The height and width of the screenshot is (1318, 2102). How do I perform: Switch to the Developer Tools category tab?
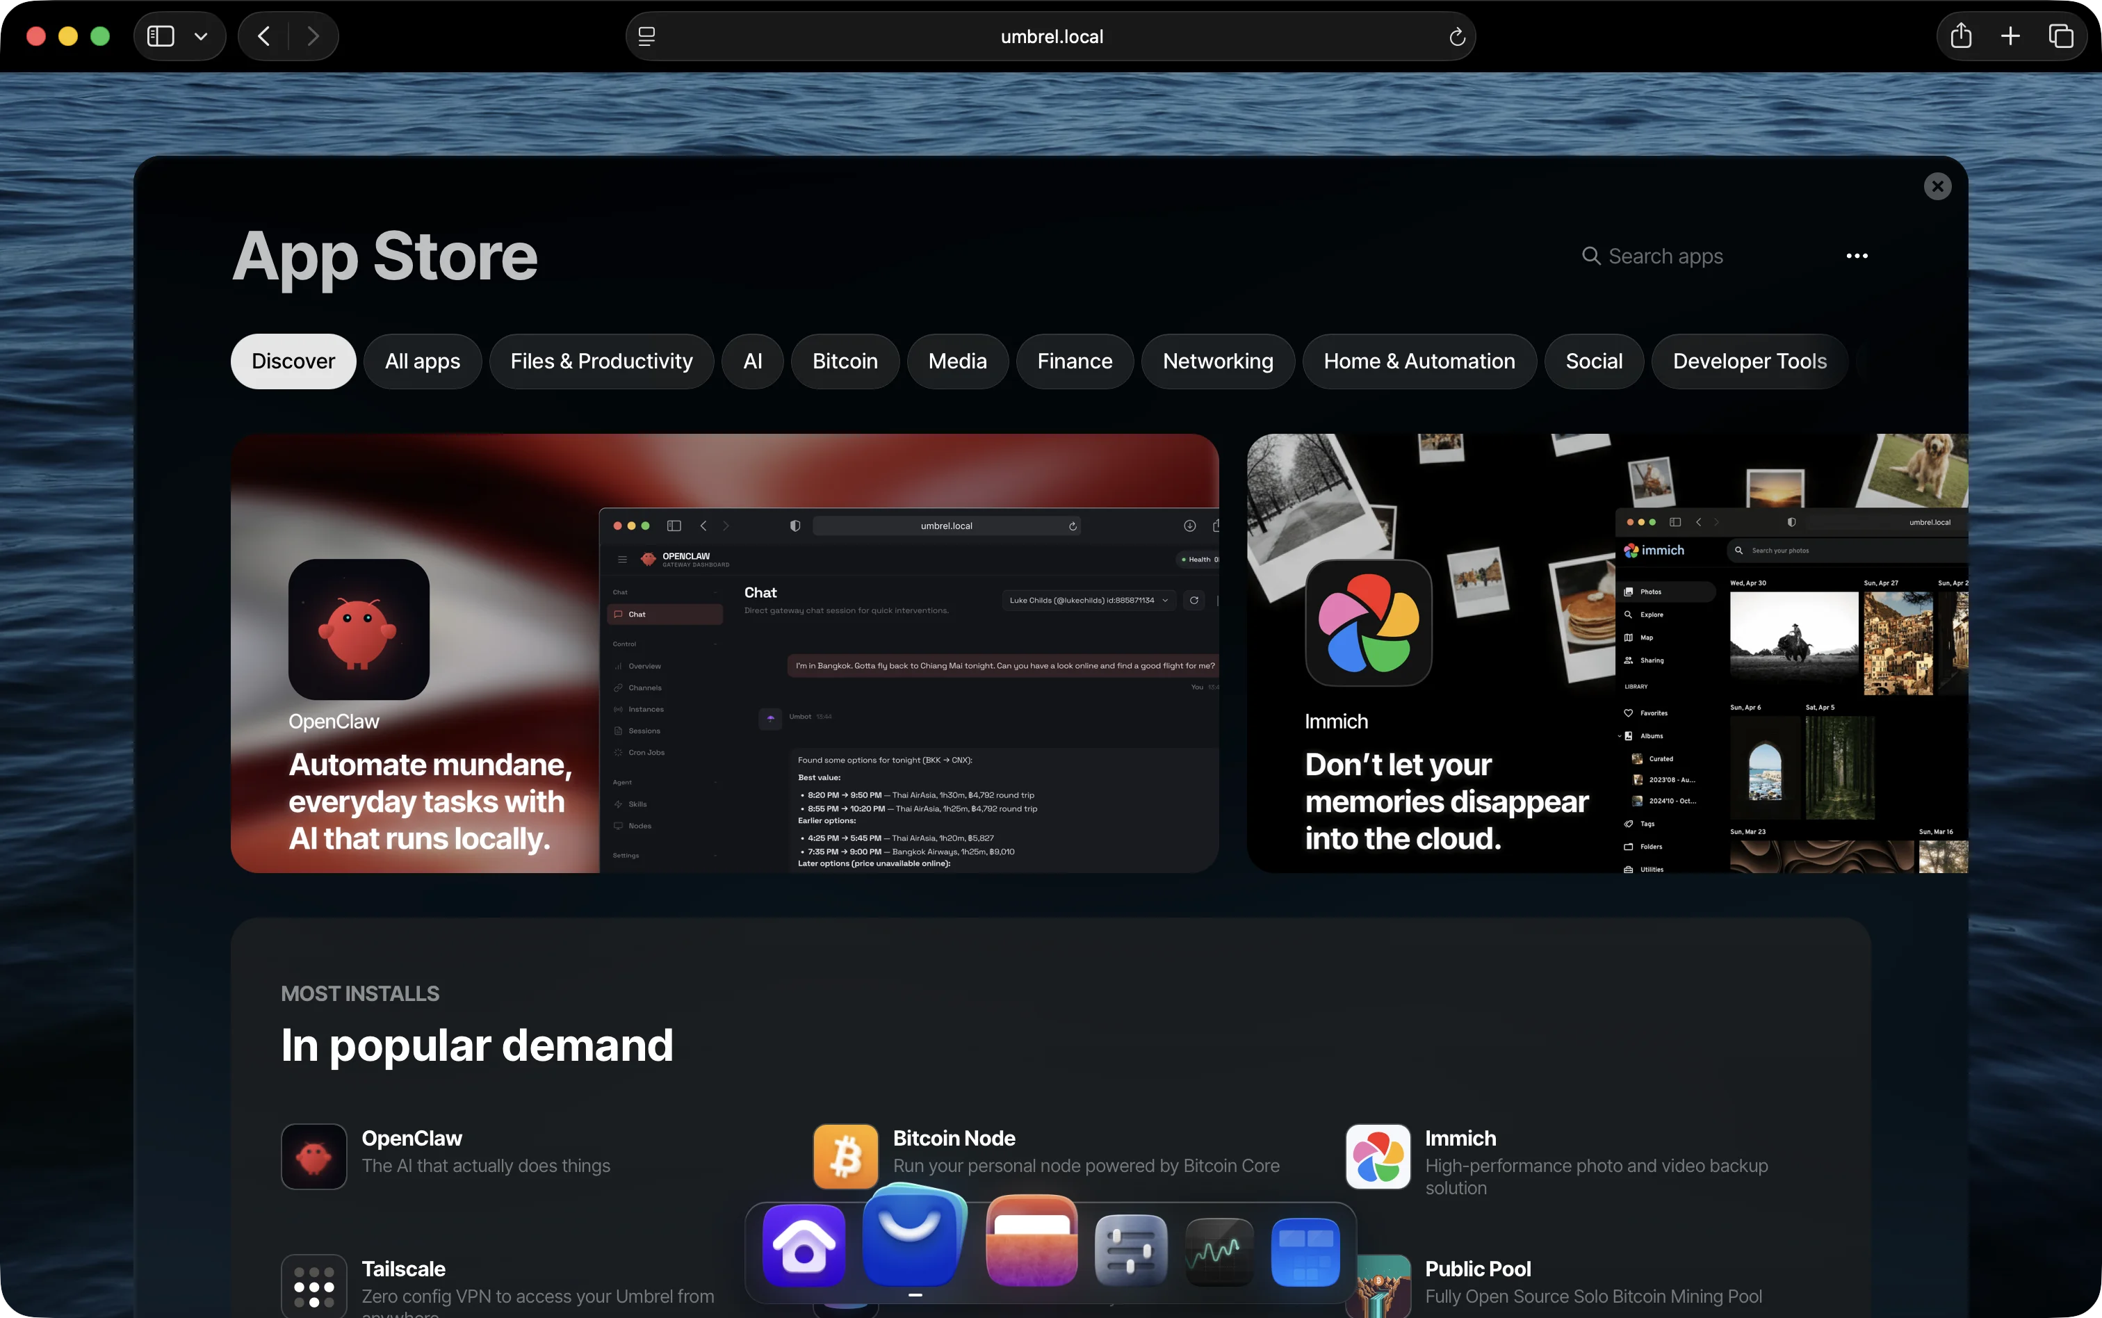pyautogui.click(x=1749, y=361)
